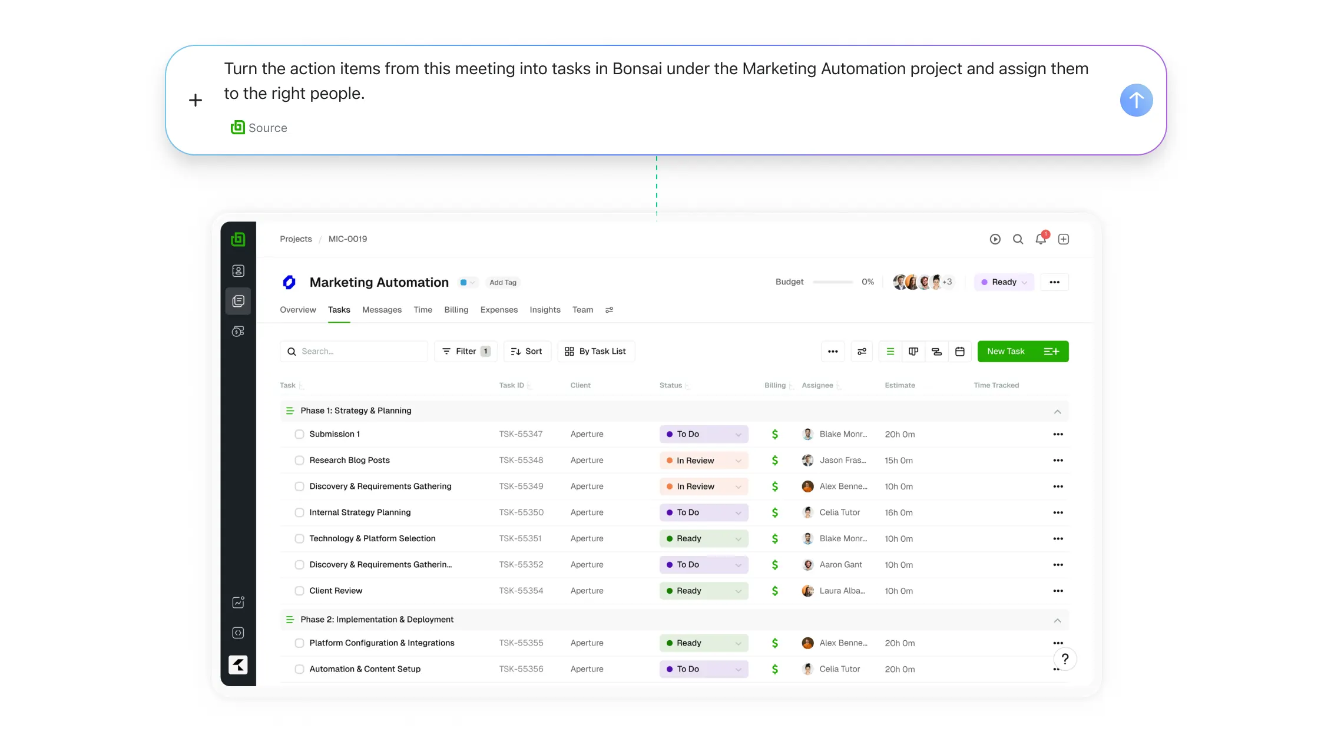
Task: Open the project more options ellipsis
Action: coord(1054,282)
